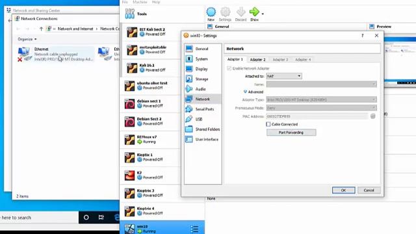Open System settings category
This screenshot has height=234, width=416.
click(x=203, y=59)
